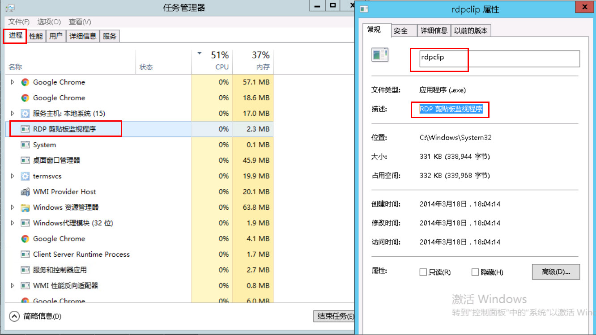
Task: Expand the Windows 资源管理器 group
Action: tap(13, 208)
